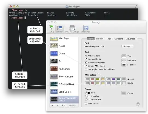Open Bright ANSI yellow color well

point(103,83)
